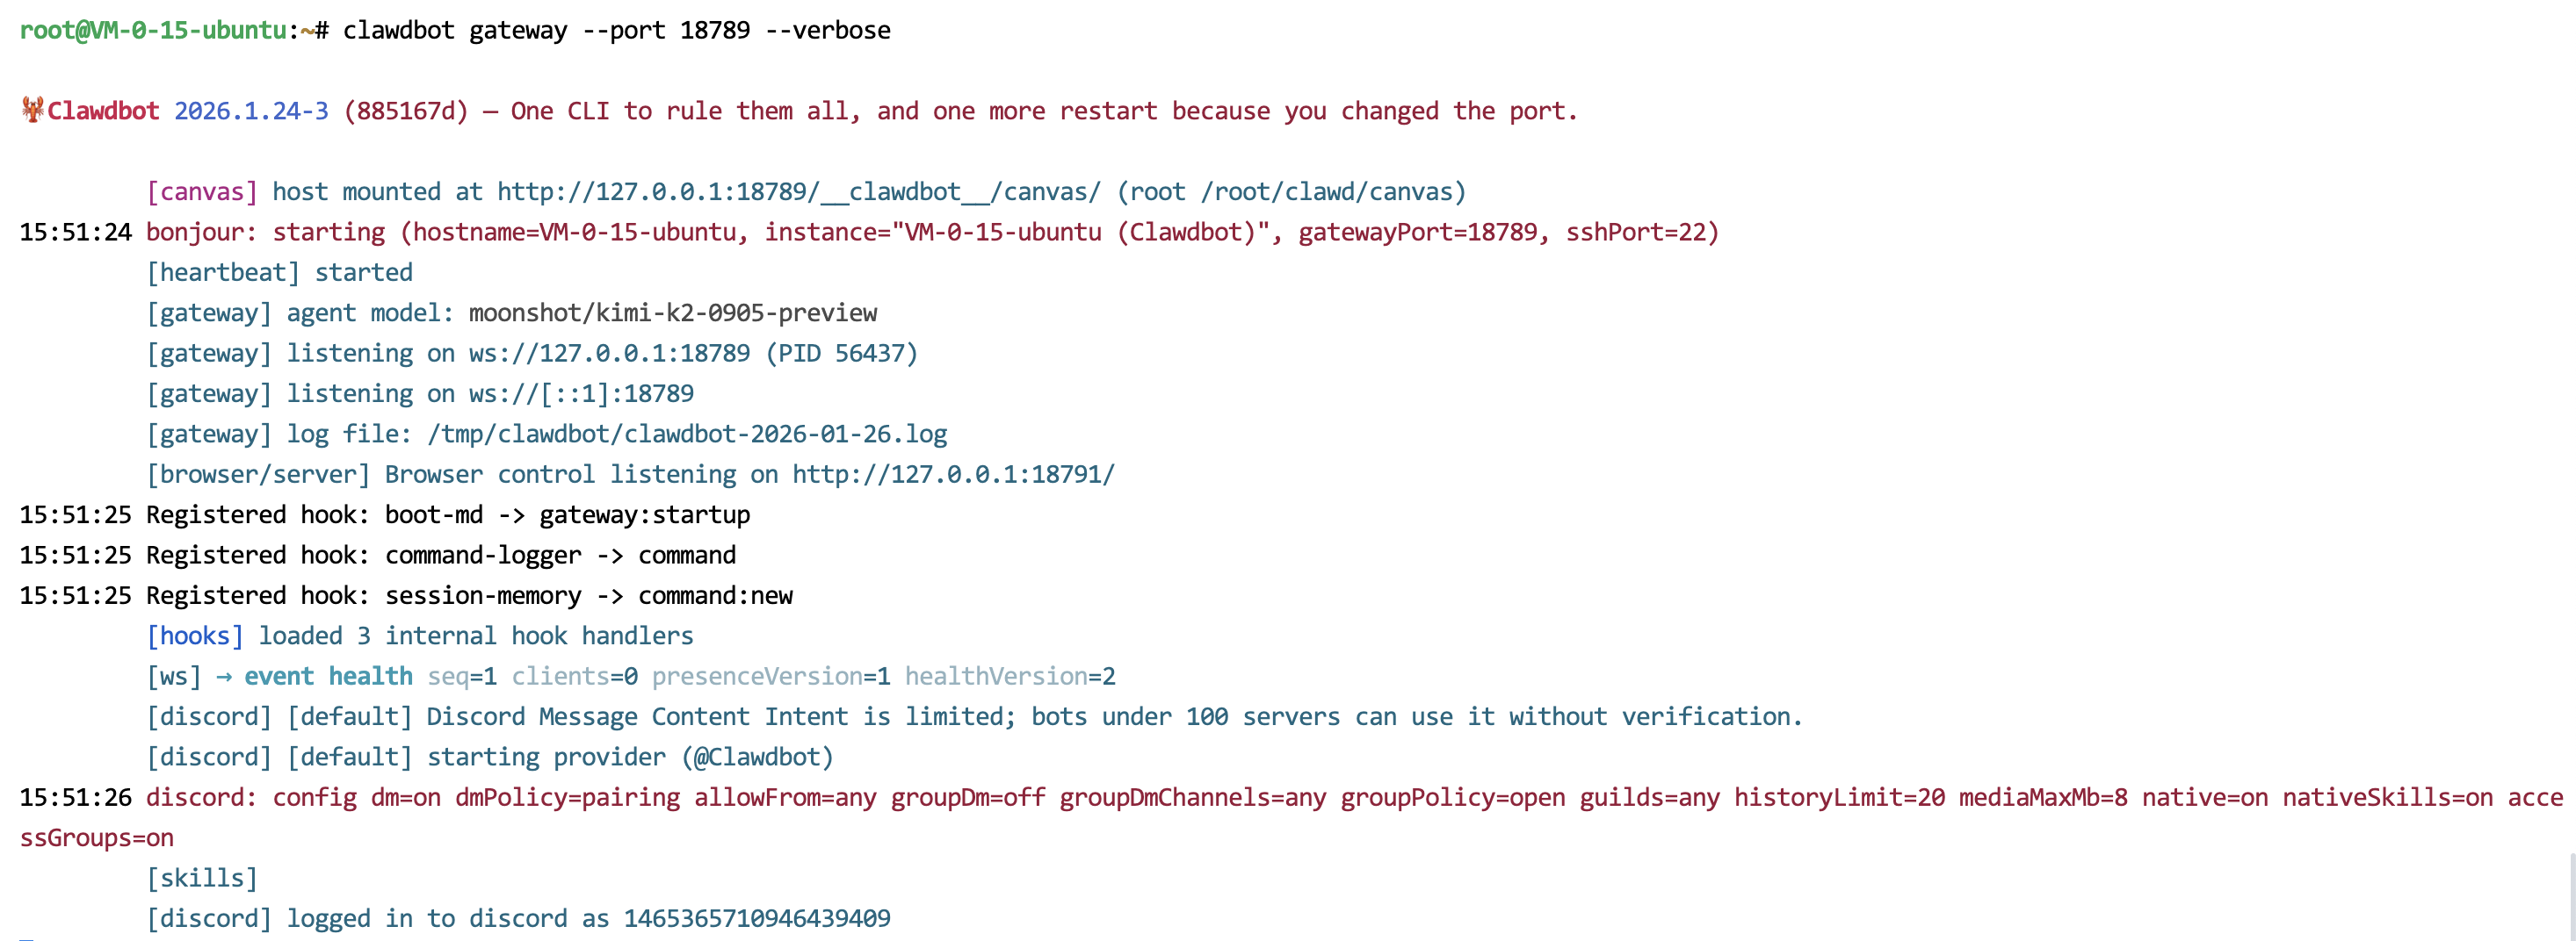
Task: Click the [canvas] log tag
Action: [x=202, y=191]
